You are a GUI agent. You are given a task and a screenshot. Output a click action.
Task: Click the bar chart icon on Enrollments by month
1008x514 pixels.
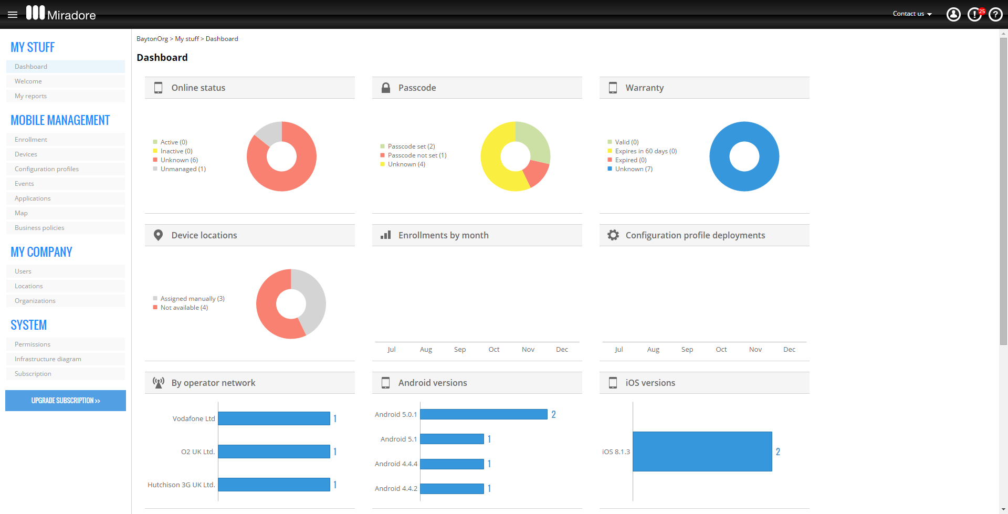pos(385,235)
